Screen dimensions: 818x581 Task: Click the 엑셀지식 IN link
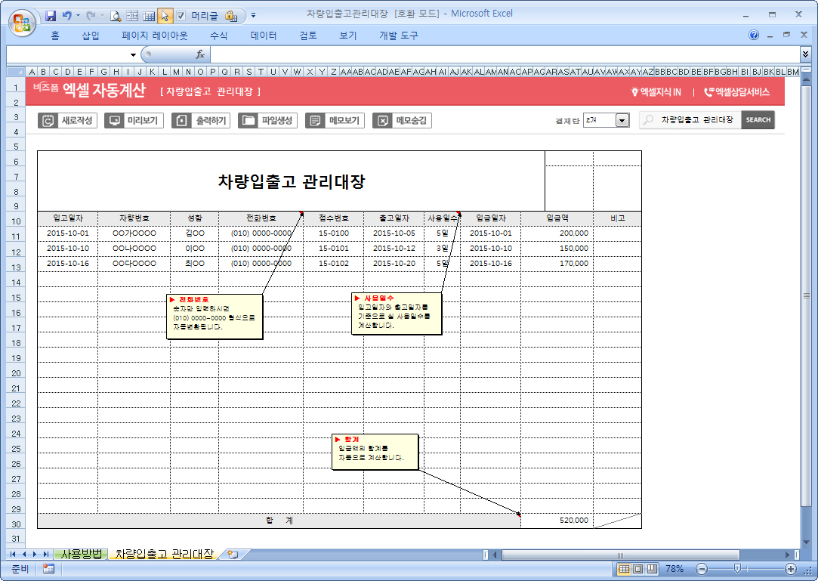point(656,92)
